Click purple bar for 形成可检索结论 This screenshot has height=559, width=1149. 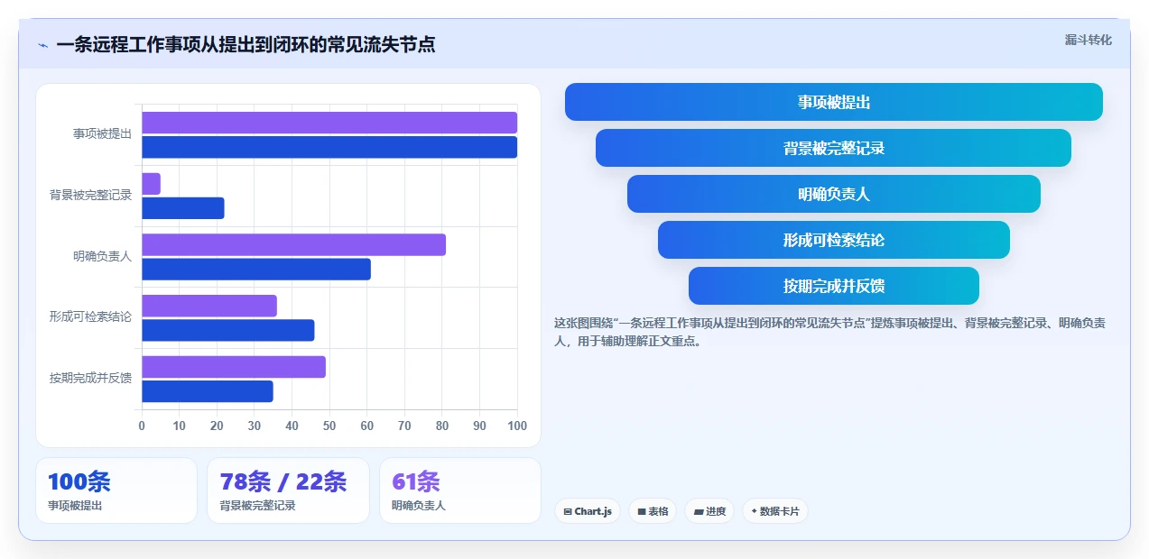[x=209, y=306]
